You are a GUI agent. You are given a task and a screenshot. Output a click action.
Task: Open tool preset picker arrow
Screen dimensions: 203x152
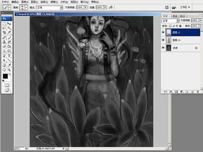10,7
